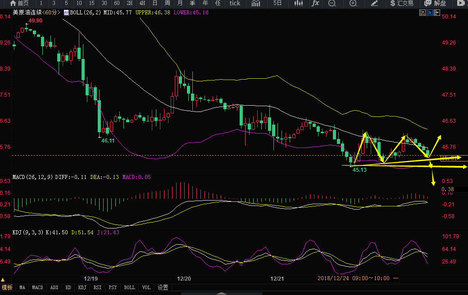Viewport: 468px width, 295px height.
Task: Click the DEA:-0.13 MACD value
Action: click(x=105, y=177)
